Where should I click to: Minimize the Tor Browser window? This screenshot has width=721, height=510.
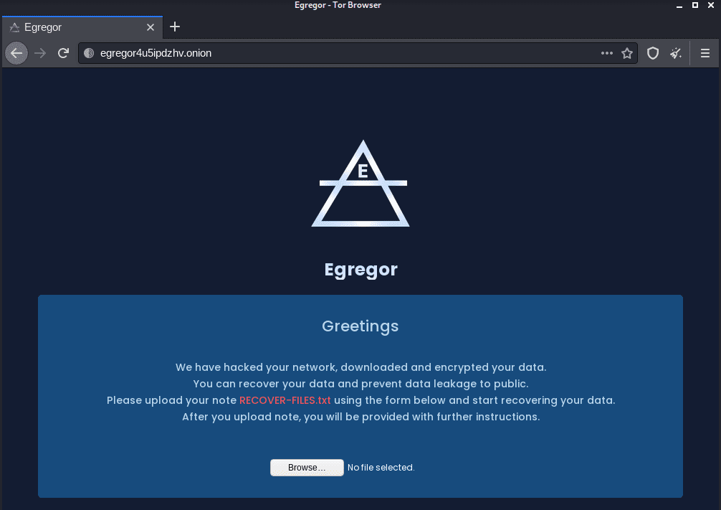pyautogui.click(x=679, y=6)
